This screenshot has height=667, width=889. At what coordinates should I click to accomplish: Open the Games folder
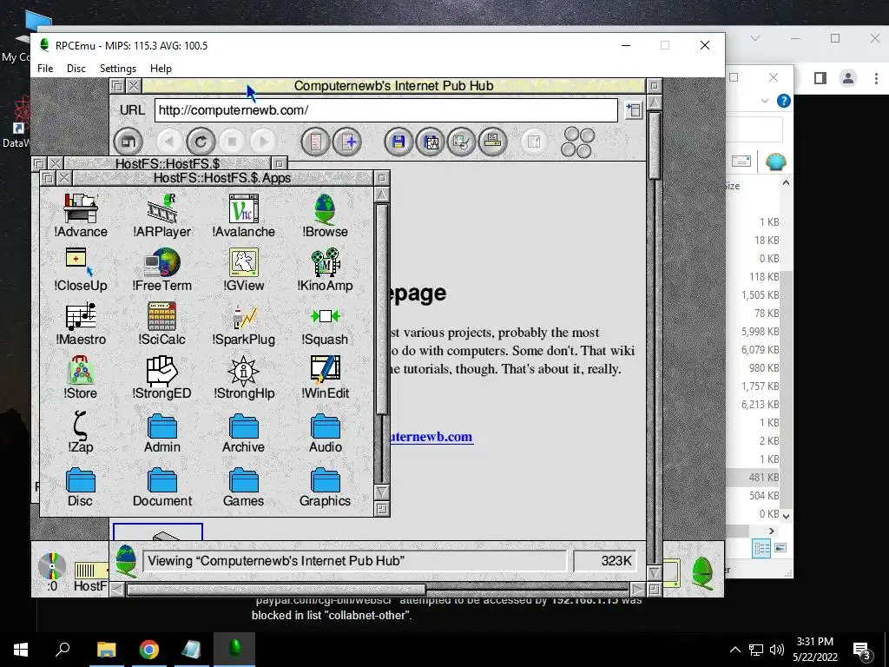pos(244,486)
